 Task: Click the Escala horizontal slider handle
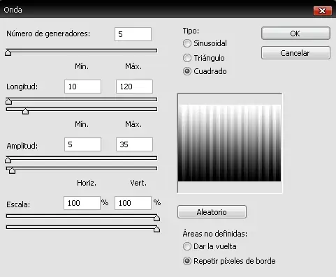(156, 218)
